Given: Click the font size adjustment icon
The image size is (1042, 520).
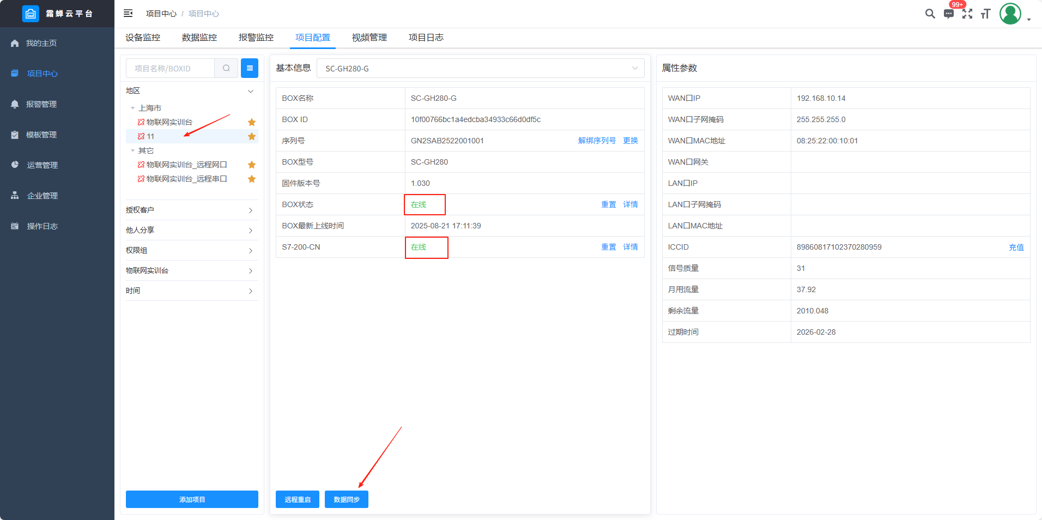Looking at the screenshot, I should pos(985,14).
